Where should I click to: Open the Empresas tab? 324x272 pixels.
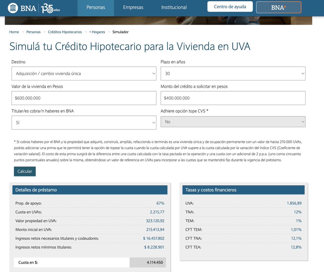[x=133, y=8]
